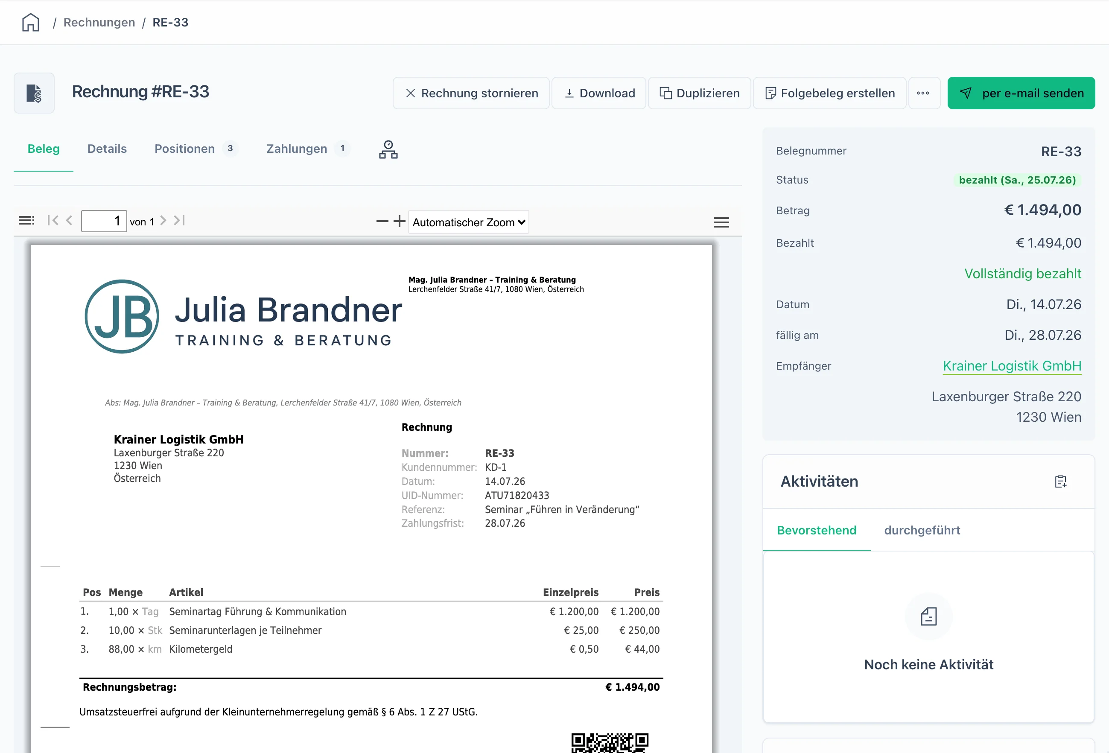Click the Julia Brandner logo in PDF

(x=243, y=316)
